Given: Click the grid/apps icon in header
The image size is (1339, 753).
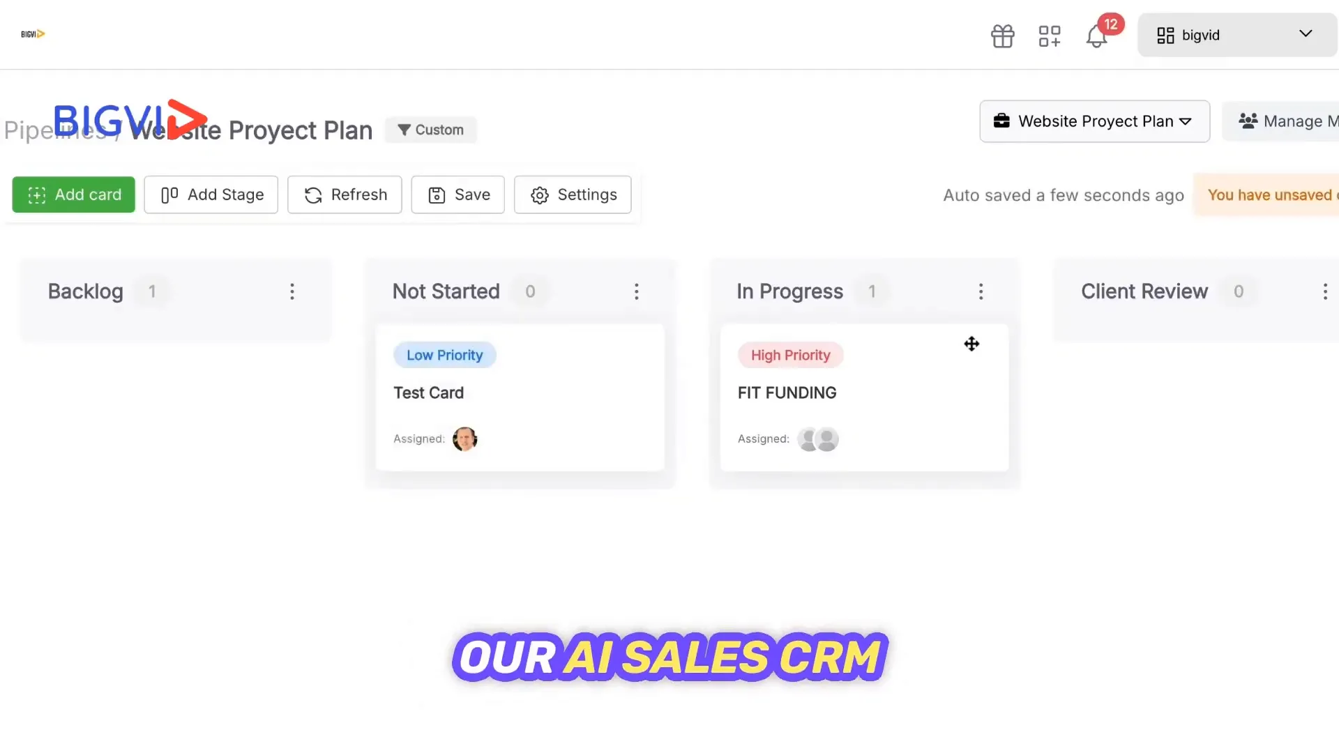Looking at the screenshot, I should point(1050,35).
